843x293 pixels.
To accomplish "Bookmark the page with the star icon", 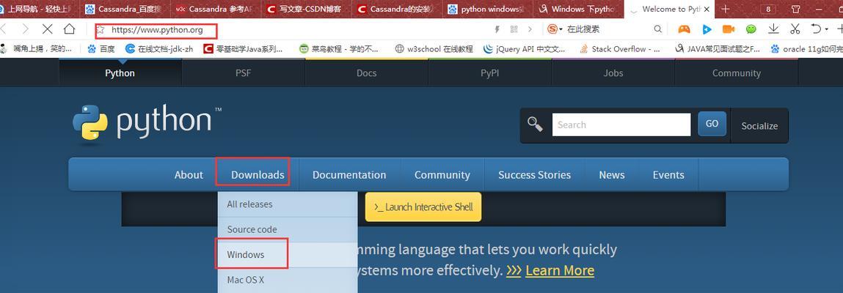I will pyautogui.click(x=101, y=29).
